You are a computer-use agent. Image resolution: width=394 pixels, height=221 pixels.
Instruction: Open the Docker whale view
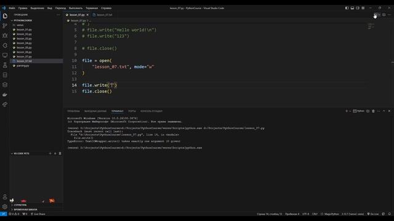click(5, 95)
